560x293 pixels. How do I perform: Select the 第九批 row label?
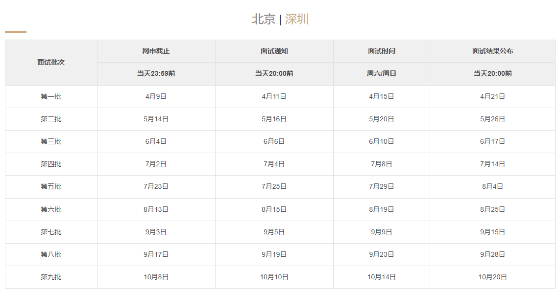51,277
